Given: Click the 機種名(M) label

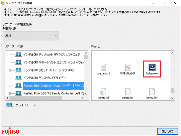Looking at the screenshot, I should coord(9,28).
